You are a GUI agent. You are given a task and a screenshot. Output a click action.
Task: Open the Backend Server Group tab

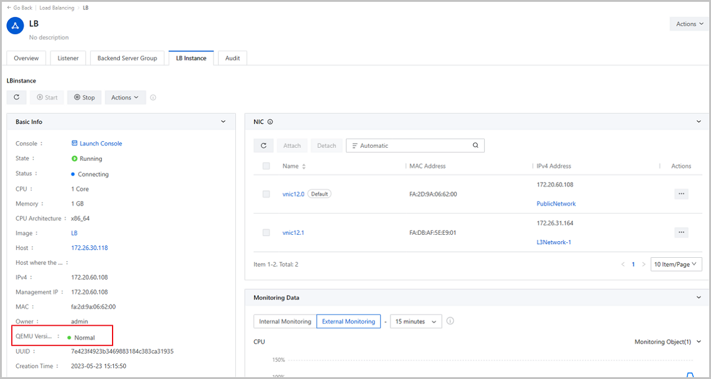pos(127,58)
